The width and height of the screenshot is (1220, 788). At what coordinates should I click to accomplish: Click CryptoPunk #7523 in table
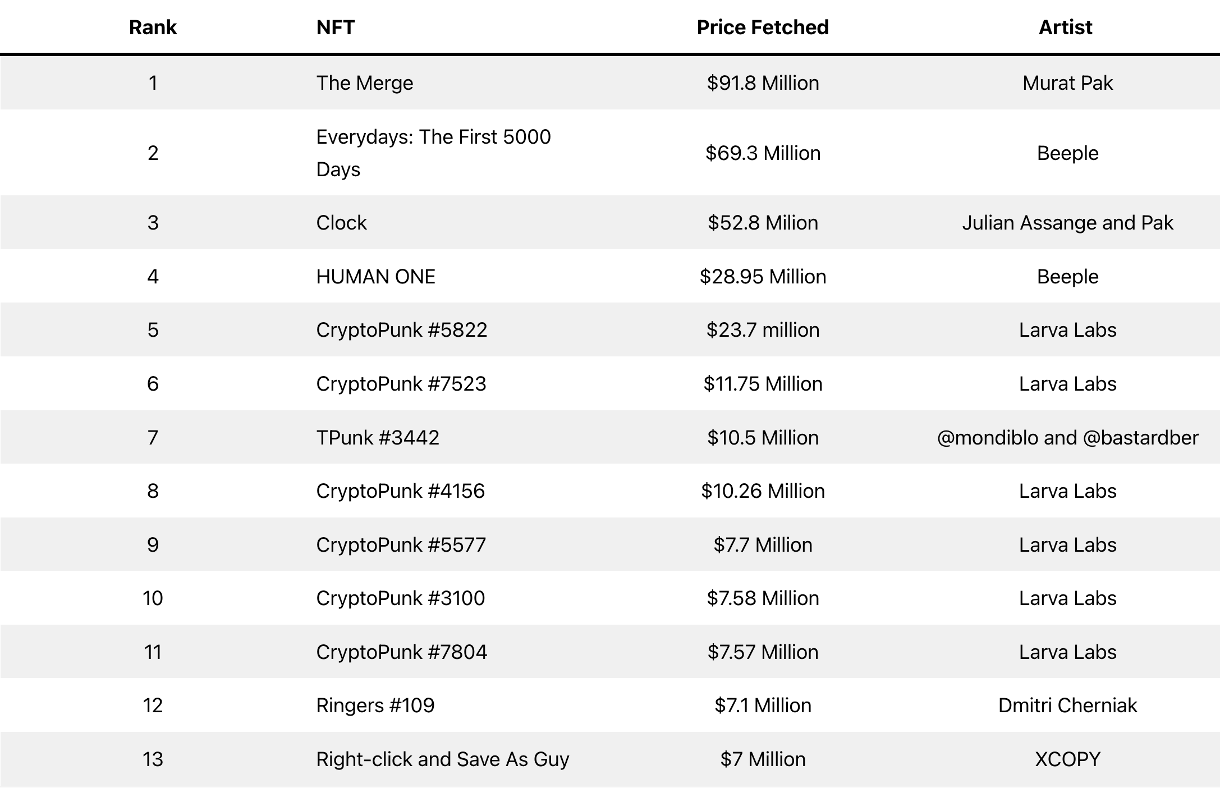pyautogui.click(x=401, y=384)
